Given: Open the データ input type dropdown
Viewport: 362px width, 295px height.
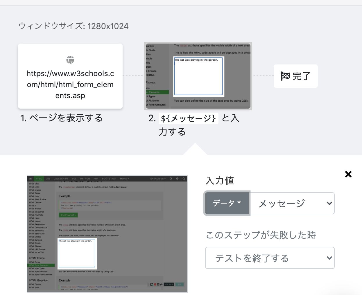Looking at the screenshot, I should [x=227, y=203].
